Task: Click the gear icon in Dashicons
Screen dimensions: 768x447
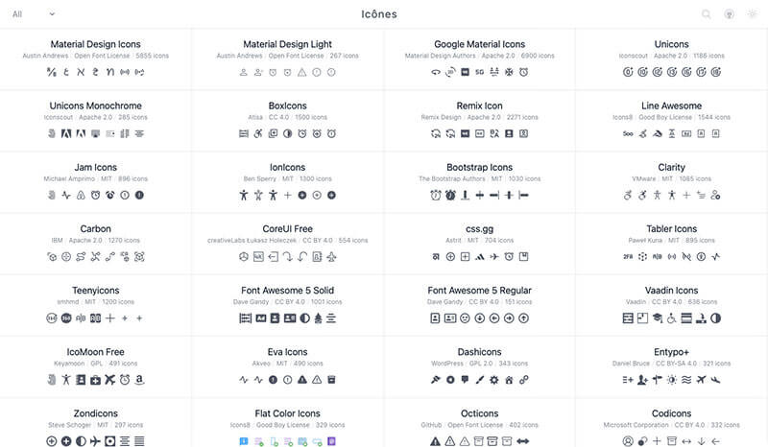Action: 494,380
